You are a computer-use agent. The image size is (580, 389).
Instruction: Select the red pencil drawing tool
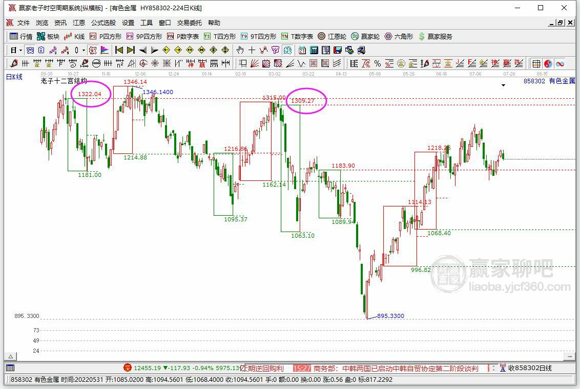point(14,63)
